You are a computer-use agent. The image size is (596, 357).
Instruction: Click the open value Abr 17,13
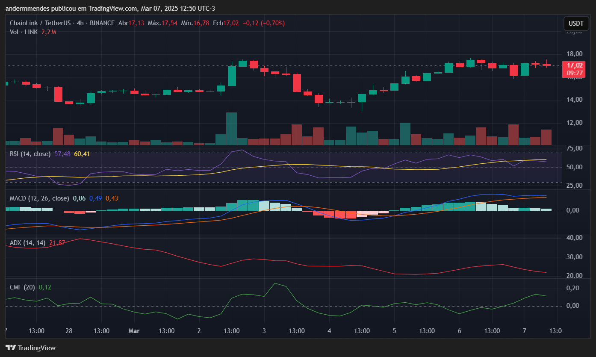tap(131, 23)
